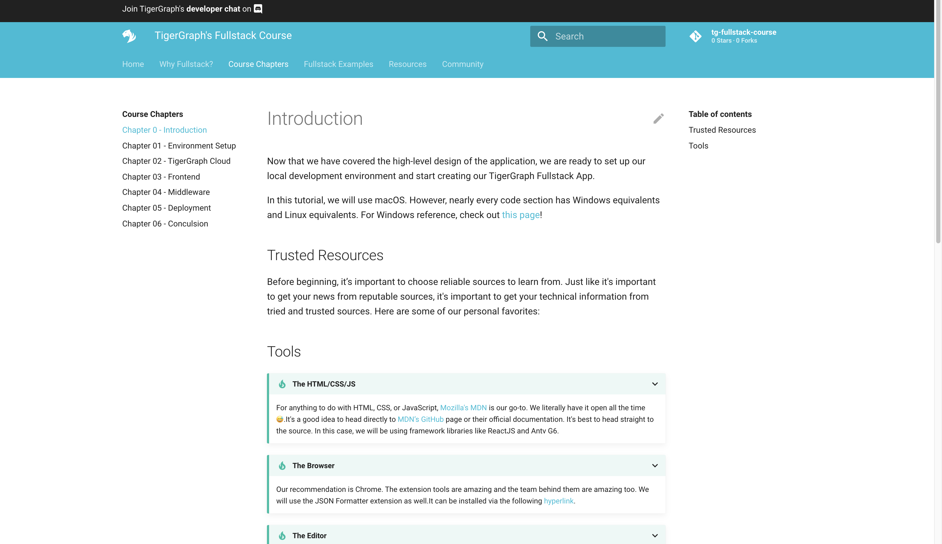Click the Trusted Resources heading
The width and height of the screenshot is (942, 544).
coord(325,255)
